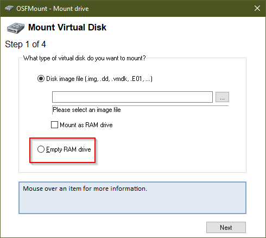Click the Disk image file label text
Image resolution: width=266 pixels, height=238 pixels.
[99, 79]
